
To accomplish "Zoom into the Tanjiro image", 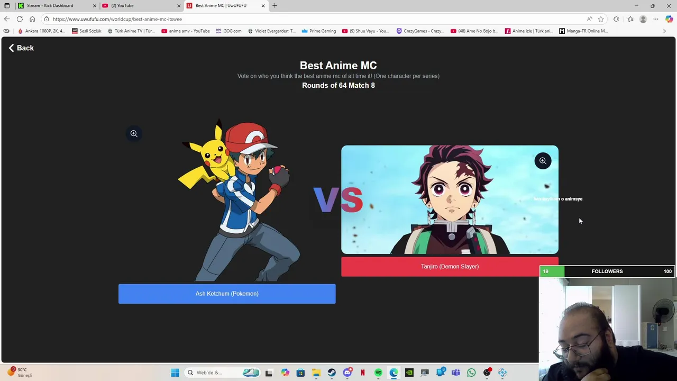I will [x=543, y=161].
